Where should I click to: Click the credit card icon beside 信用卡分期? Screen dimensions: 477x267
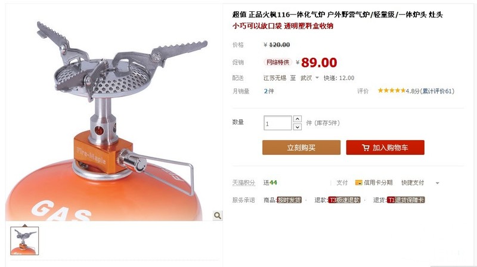(x=359, y=182)
